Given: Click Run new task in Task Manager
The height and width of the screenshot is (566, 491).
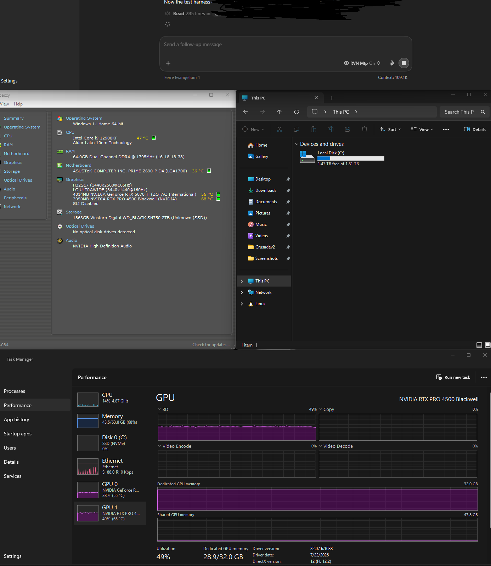Looking at the screenshot, I should 453,377.
